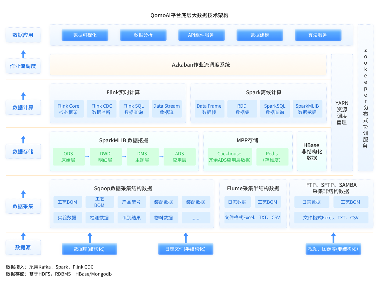Click the 实验数据 box
The image size is (379, 288).
(x=67, y=218)
